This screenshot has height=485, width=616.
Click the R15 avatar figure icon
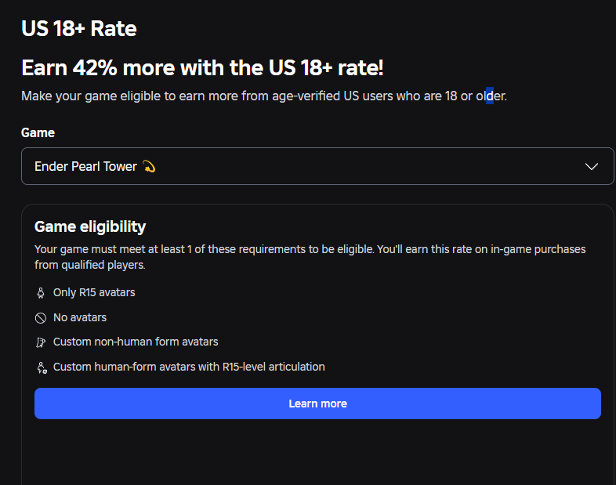41,293
